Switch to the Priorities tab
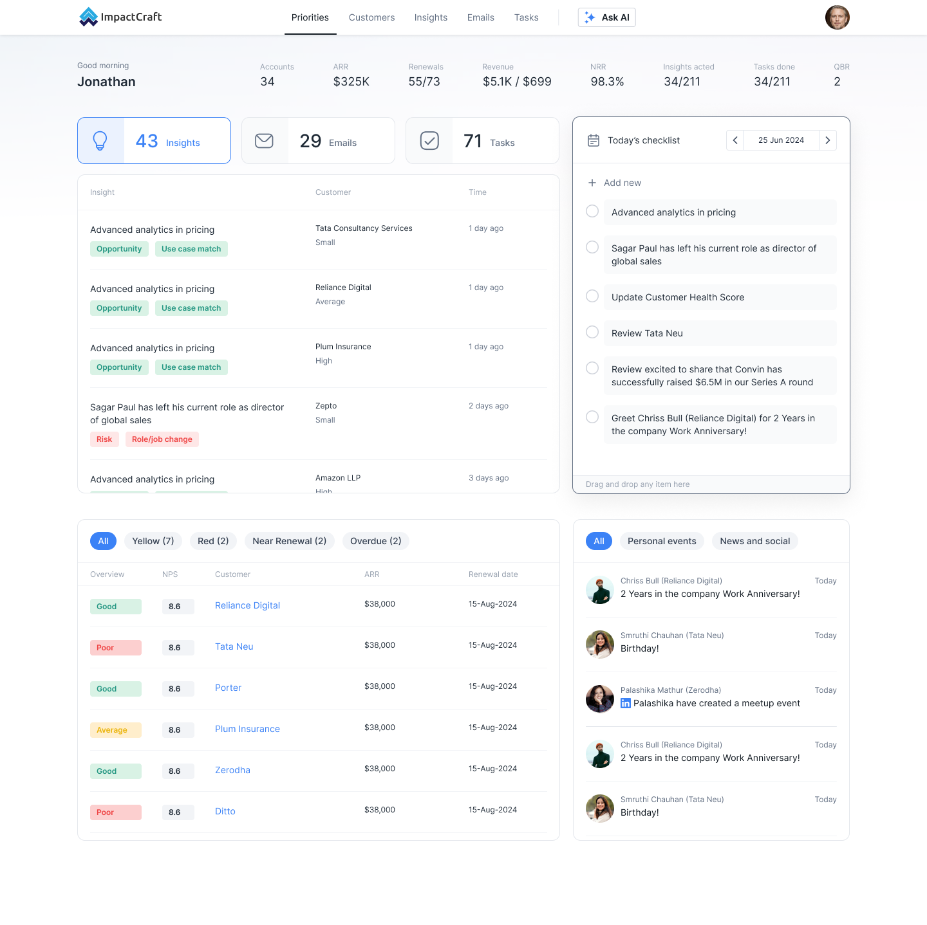927x925 pixels. click(310, 17)
